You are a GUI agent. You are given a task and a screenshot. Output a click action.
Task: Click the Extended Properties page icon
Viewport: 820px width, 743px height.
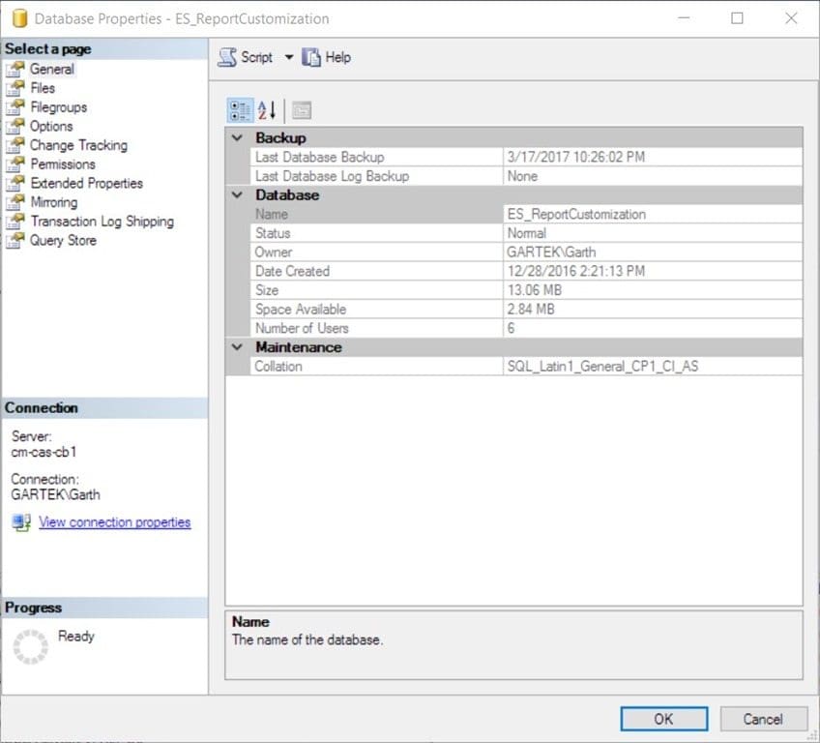pos(15,183)
